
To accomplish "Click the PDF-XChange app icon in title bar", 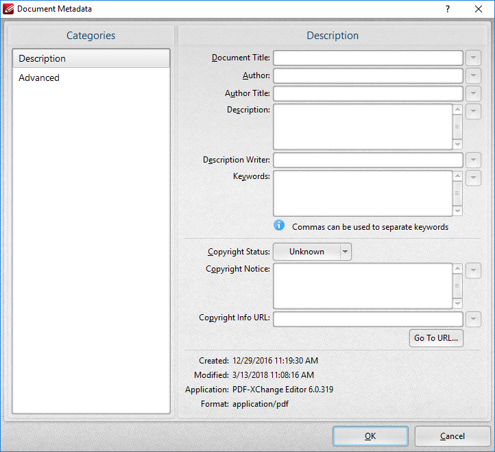I will 8,9.
